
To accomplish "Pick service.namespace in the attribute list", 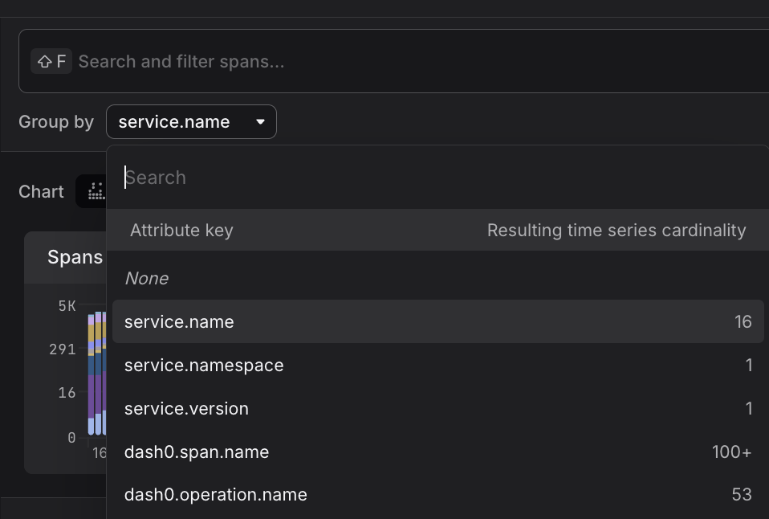I will pyautogui.click(x=204, y=366).
